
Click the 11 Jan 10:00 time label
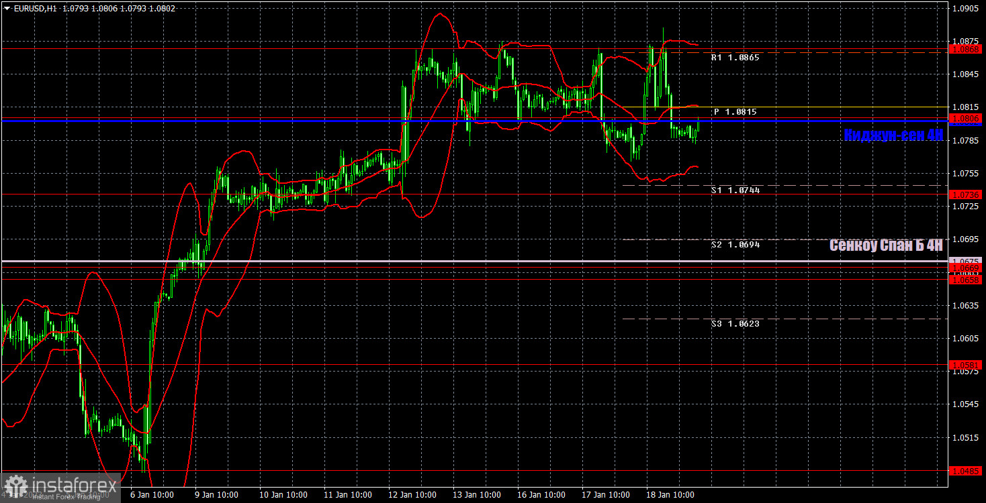tap(347, 495)
